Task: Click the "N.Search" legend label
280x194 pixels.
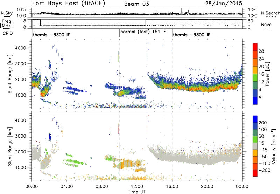Action: pos(270,13)
